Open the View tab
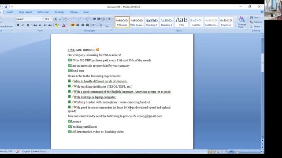 coord(86,12)
